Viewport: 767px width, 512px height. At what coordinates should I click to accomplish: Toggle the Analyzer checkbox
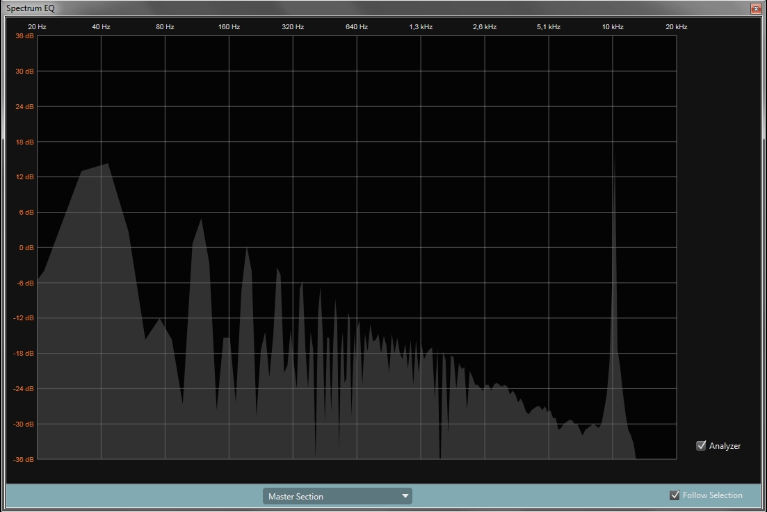click(701, 446)
